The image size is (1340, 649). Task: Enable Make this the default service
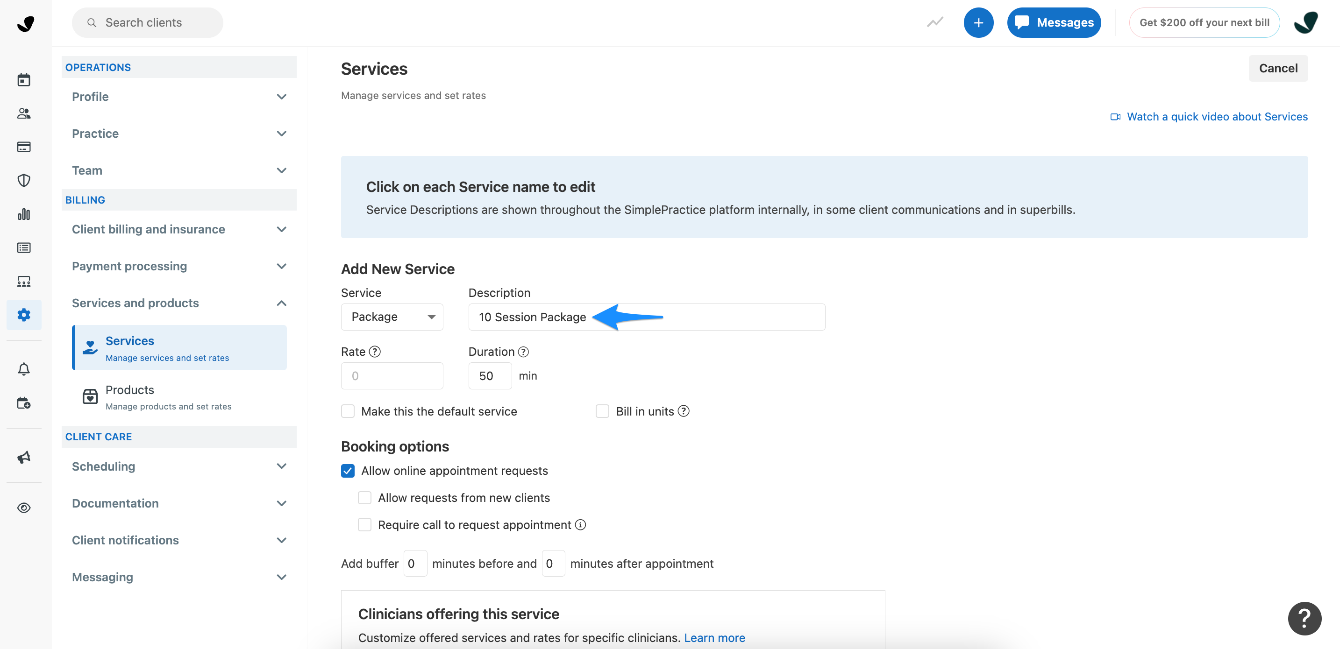348,411
